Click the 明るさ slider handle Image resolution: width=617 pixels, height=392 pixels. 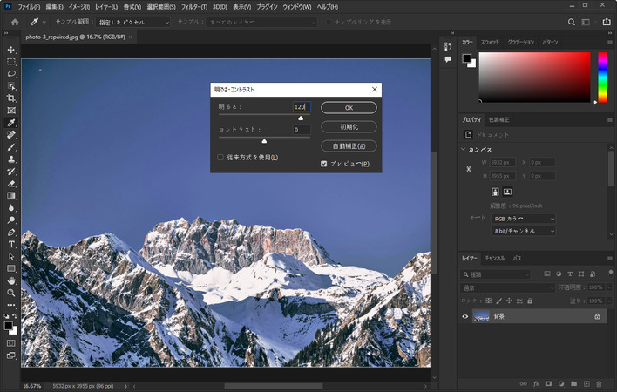click(x=301, y=118)
